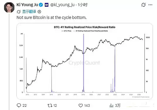The height and width of the screenshot is (110, 157).
Task: Open the reply comment icon
Action: pos(19,105)
